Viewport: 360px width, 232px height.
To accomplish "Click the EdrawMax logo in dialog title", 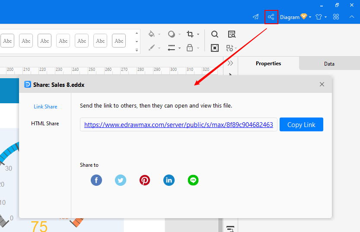I will click(28, 84).
